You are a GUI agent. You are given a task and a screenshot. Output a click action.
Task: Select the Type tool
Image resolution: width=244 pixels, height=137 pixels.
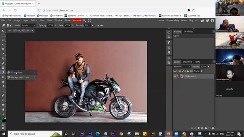pyautogui.click(x=3, y=91)
